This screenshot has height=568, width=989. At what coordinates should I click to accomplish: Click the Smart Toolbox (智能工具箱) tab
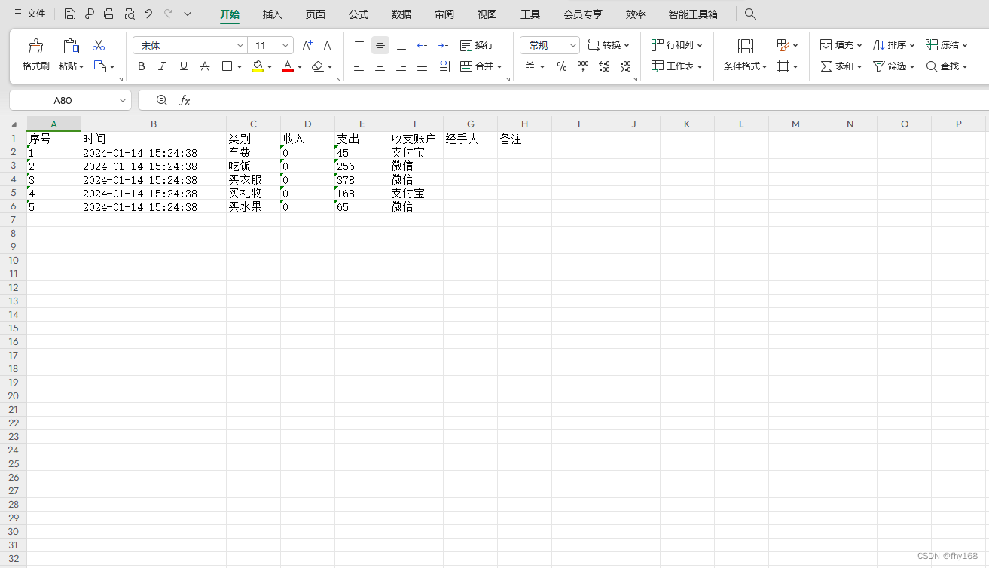[x=693, y=14]
